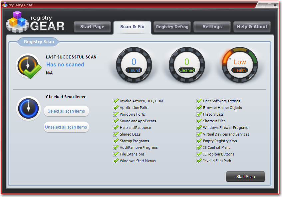This screenshot has width=282, height=197.
Task: Toggle Application Paths checkbox
Action: (x=116, y=108)
